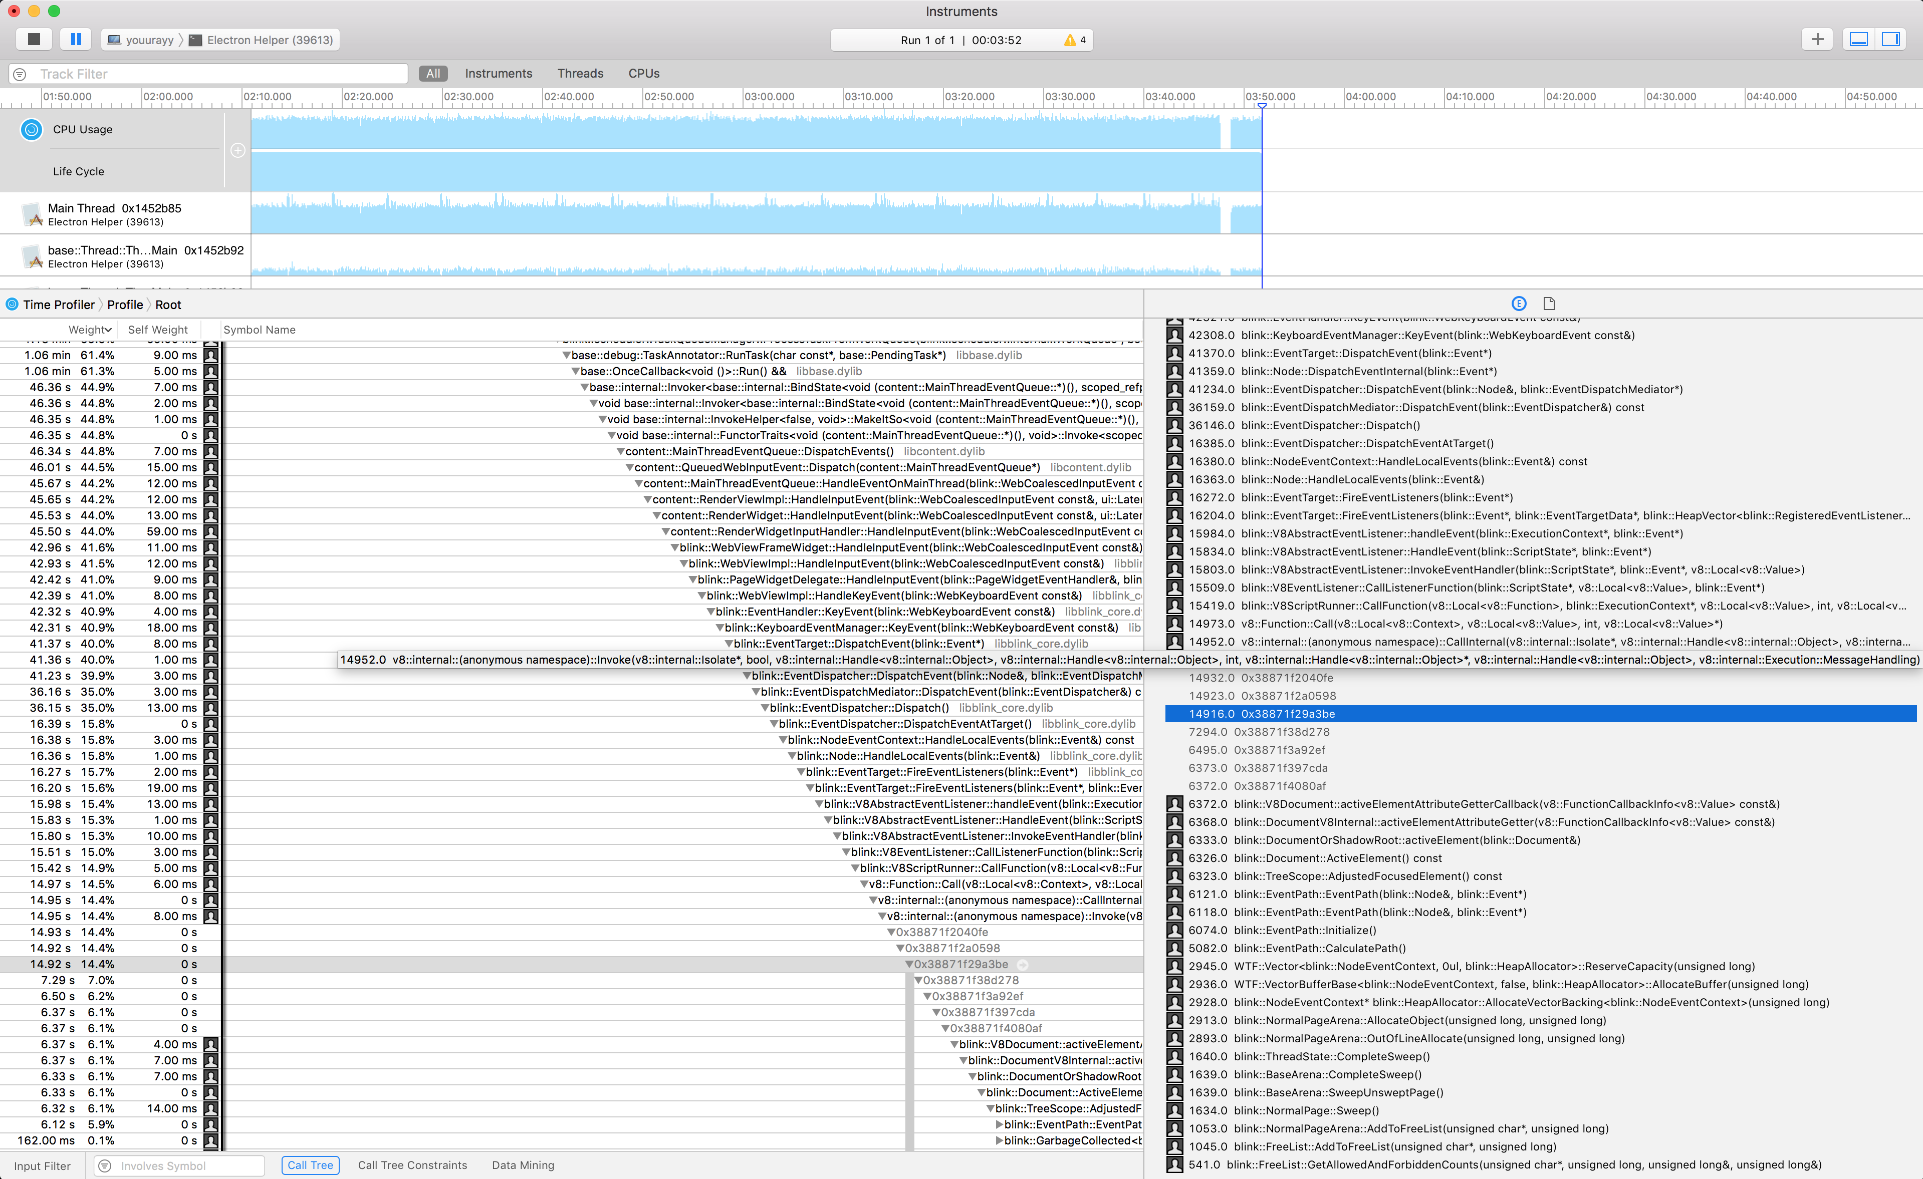The height and width of the screenshot is (1179, 1923).
Task: Expand the blink::GarbageCollected node
Action: coord(1000,1140)
